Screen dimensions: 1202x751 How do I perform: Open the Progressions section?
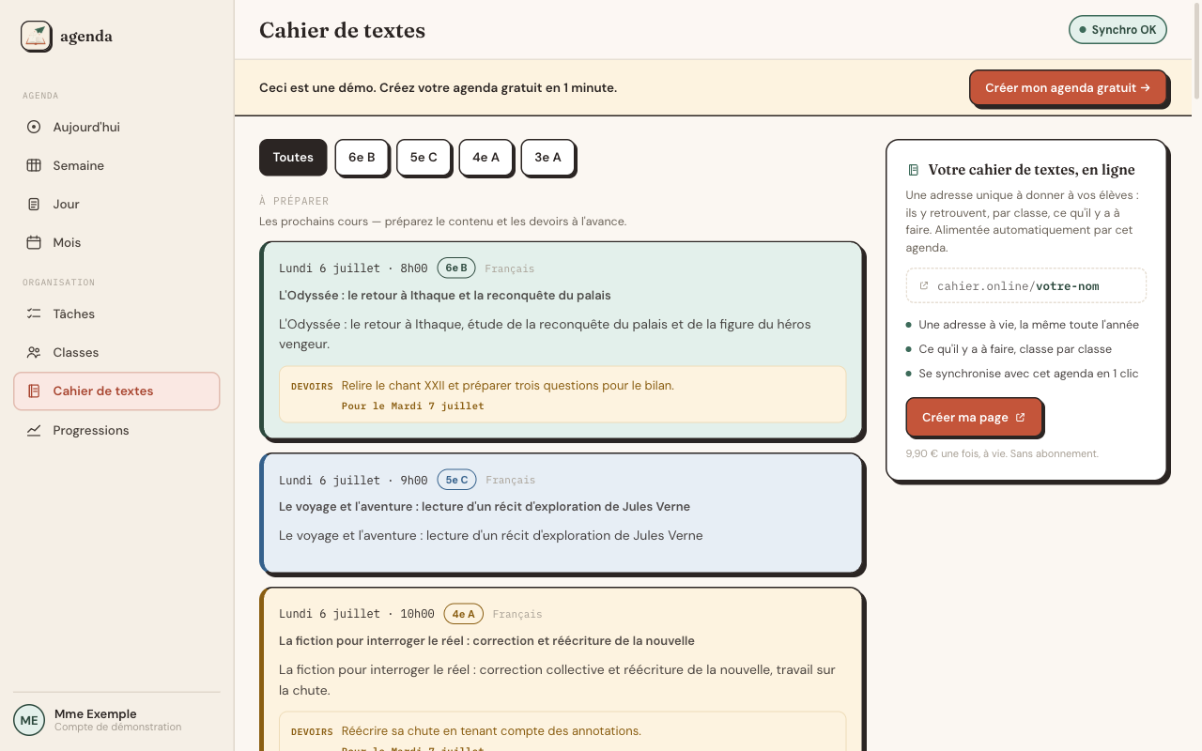116,430
